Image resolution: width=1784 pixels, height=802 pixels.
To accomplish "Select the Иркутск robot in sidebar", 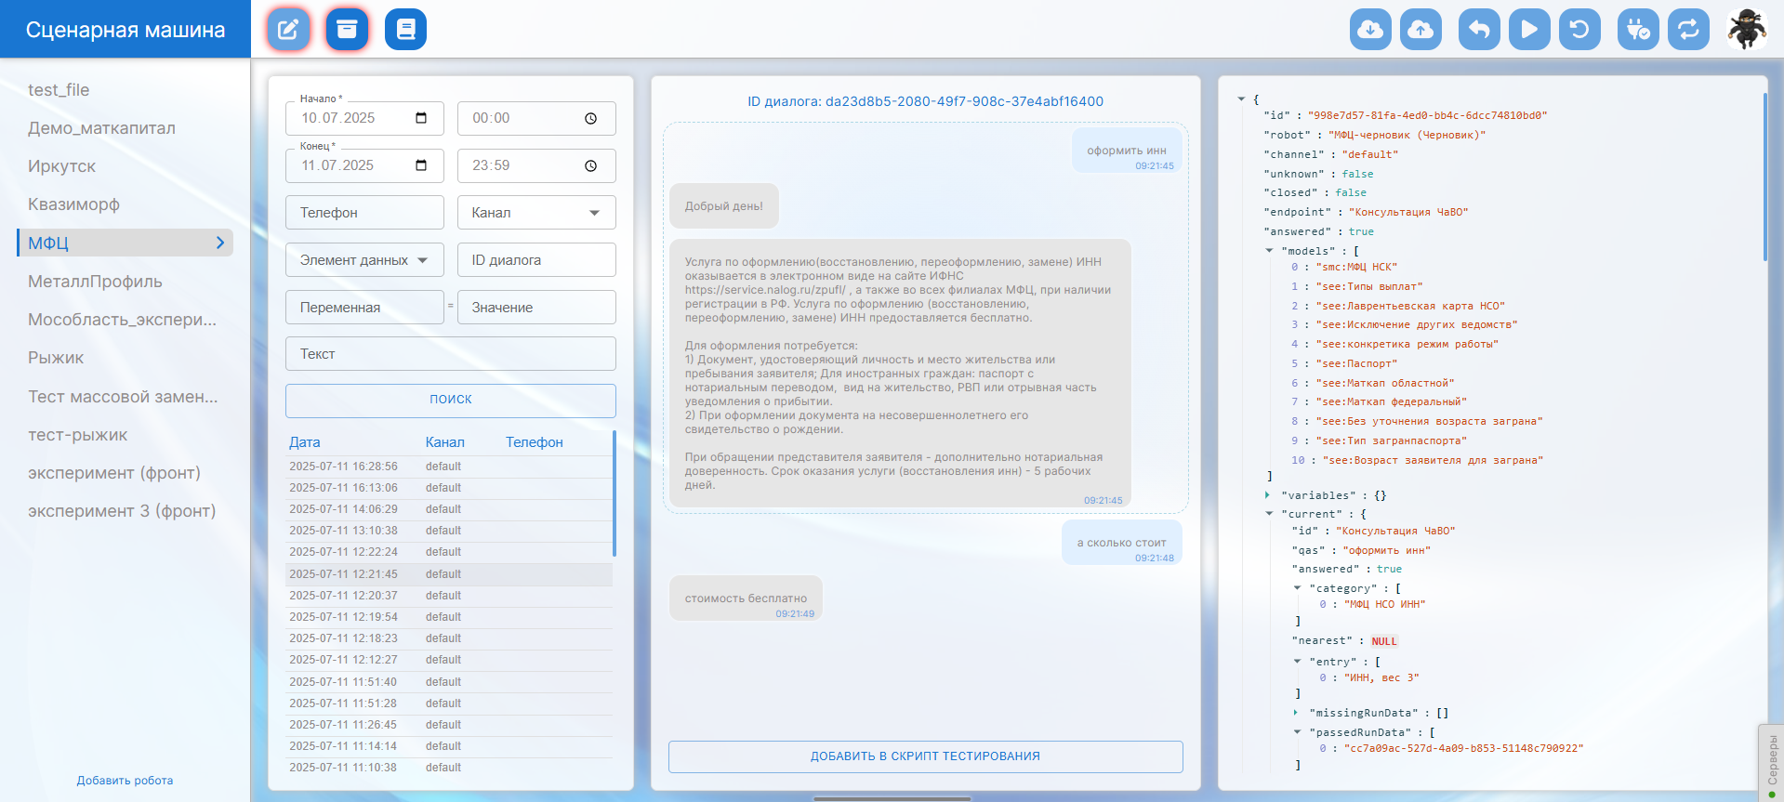I will click(x=62, y=166).
